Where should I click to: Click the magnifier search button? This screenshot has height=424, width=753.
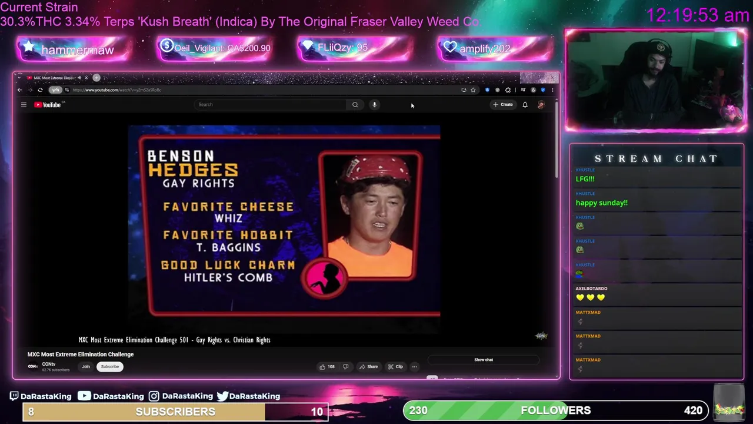pos(355,104)
